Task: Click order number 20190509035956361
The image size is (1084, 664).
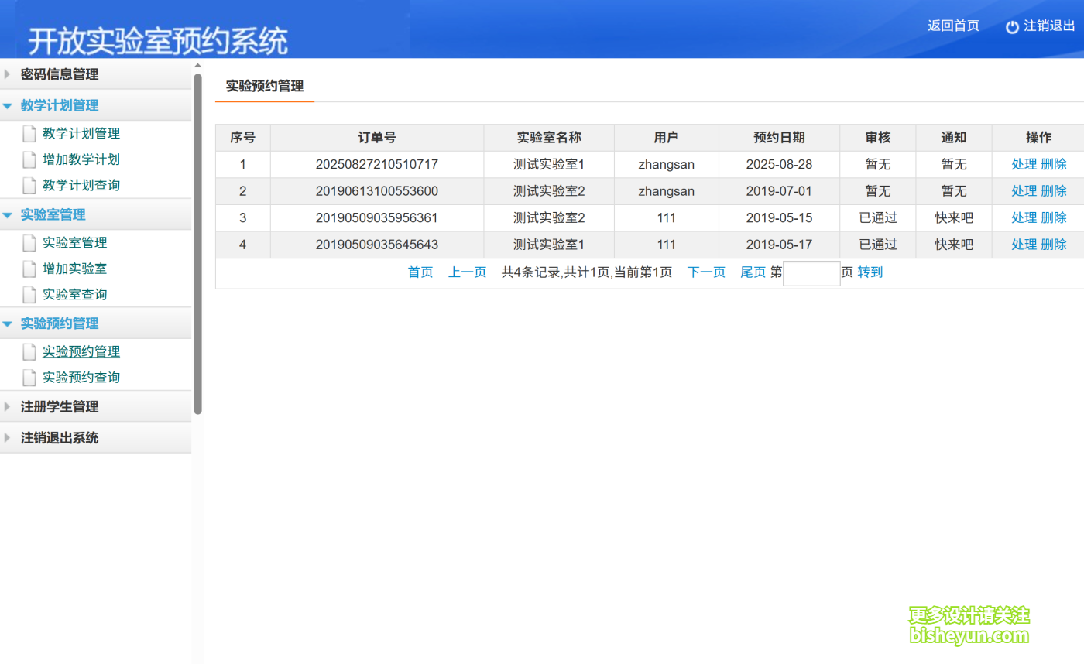Action: tap(377, 218)
